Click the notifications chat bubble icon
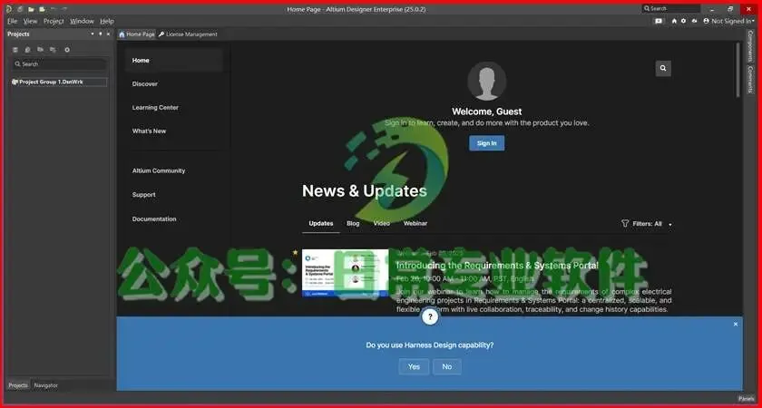 point(659,22)
